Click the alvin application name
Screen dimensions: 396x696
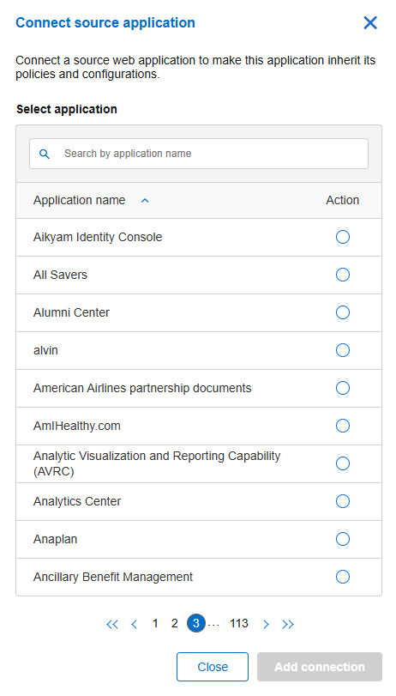45,350
